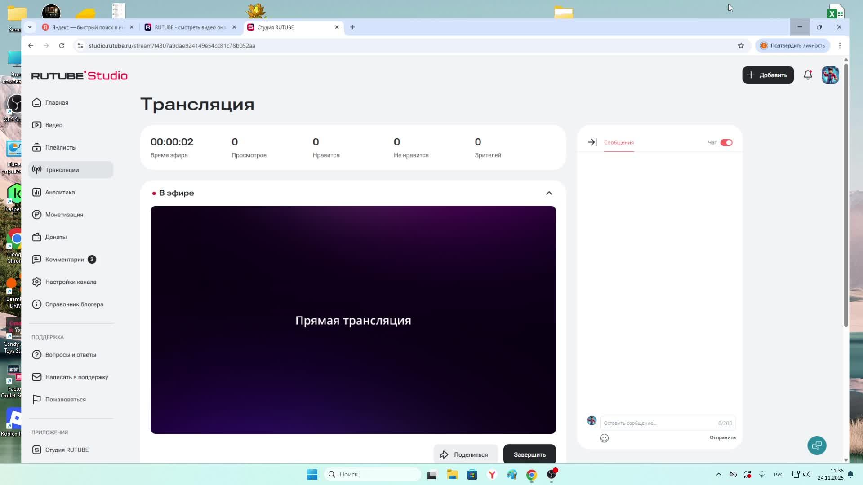Open browser tab list dropdown
This screenshot has height=485, width=863.
(30, 27)
